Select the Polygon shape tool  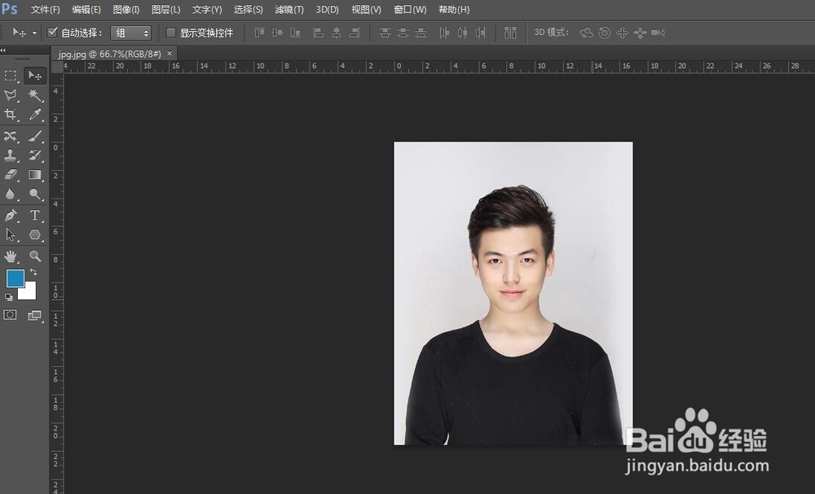coord(35,234)
